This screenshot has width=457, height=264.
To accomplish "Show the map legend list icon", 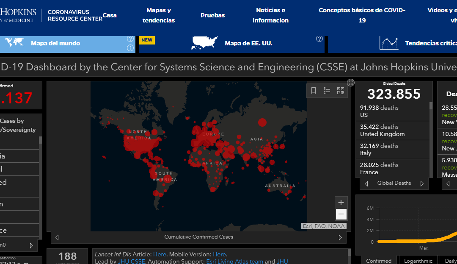I will tap(327, 90).
